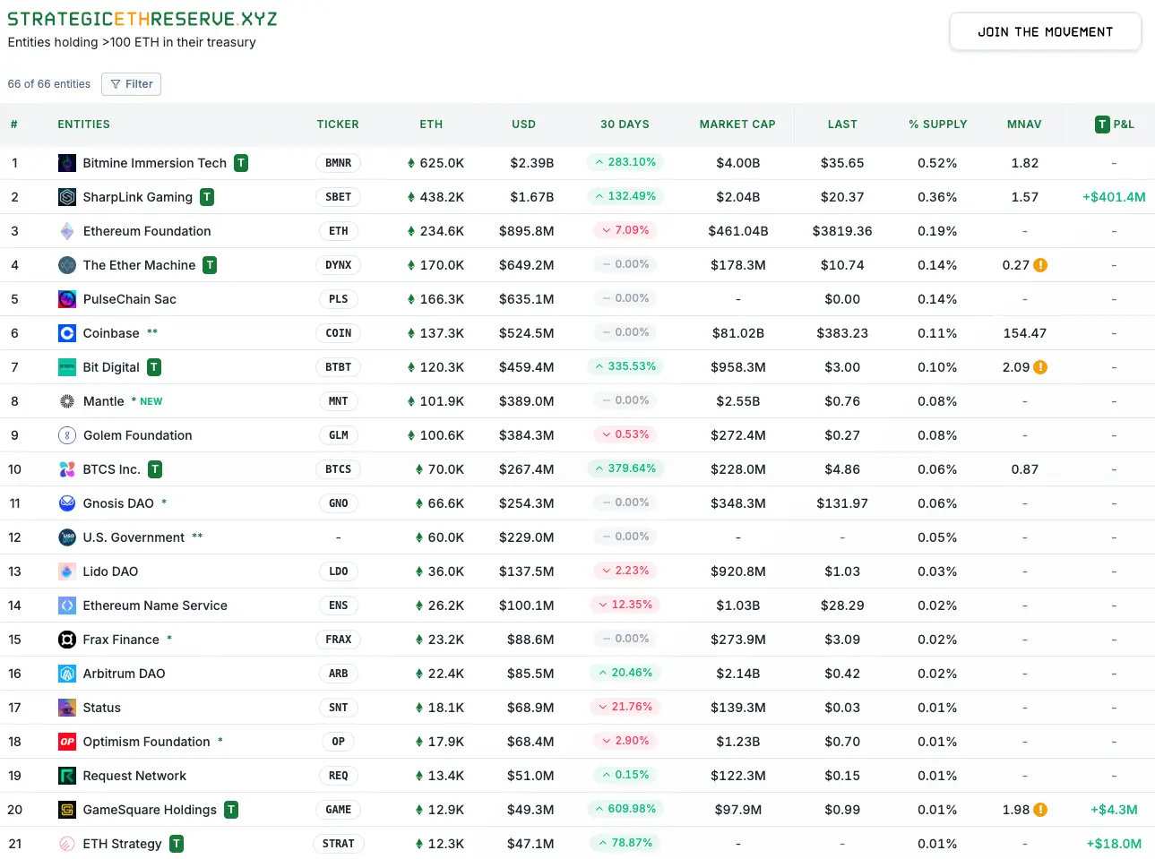The height and width of the screenshot is (859, 1155).
Task: Click SharpLink Gaming's +$401.4M P&L value
Action: [1114, 197]
